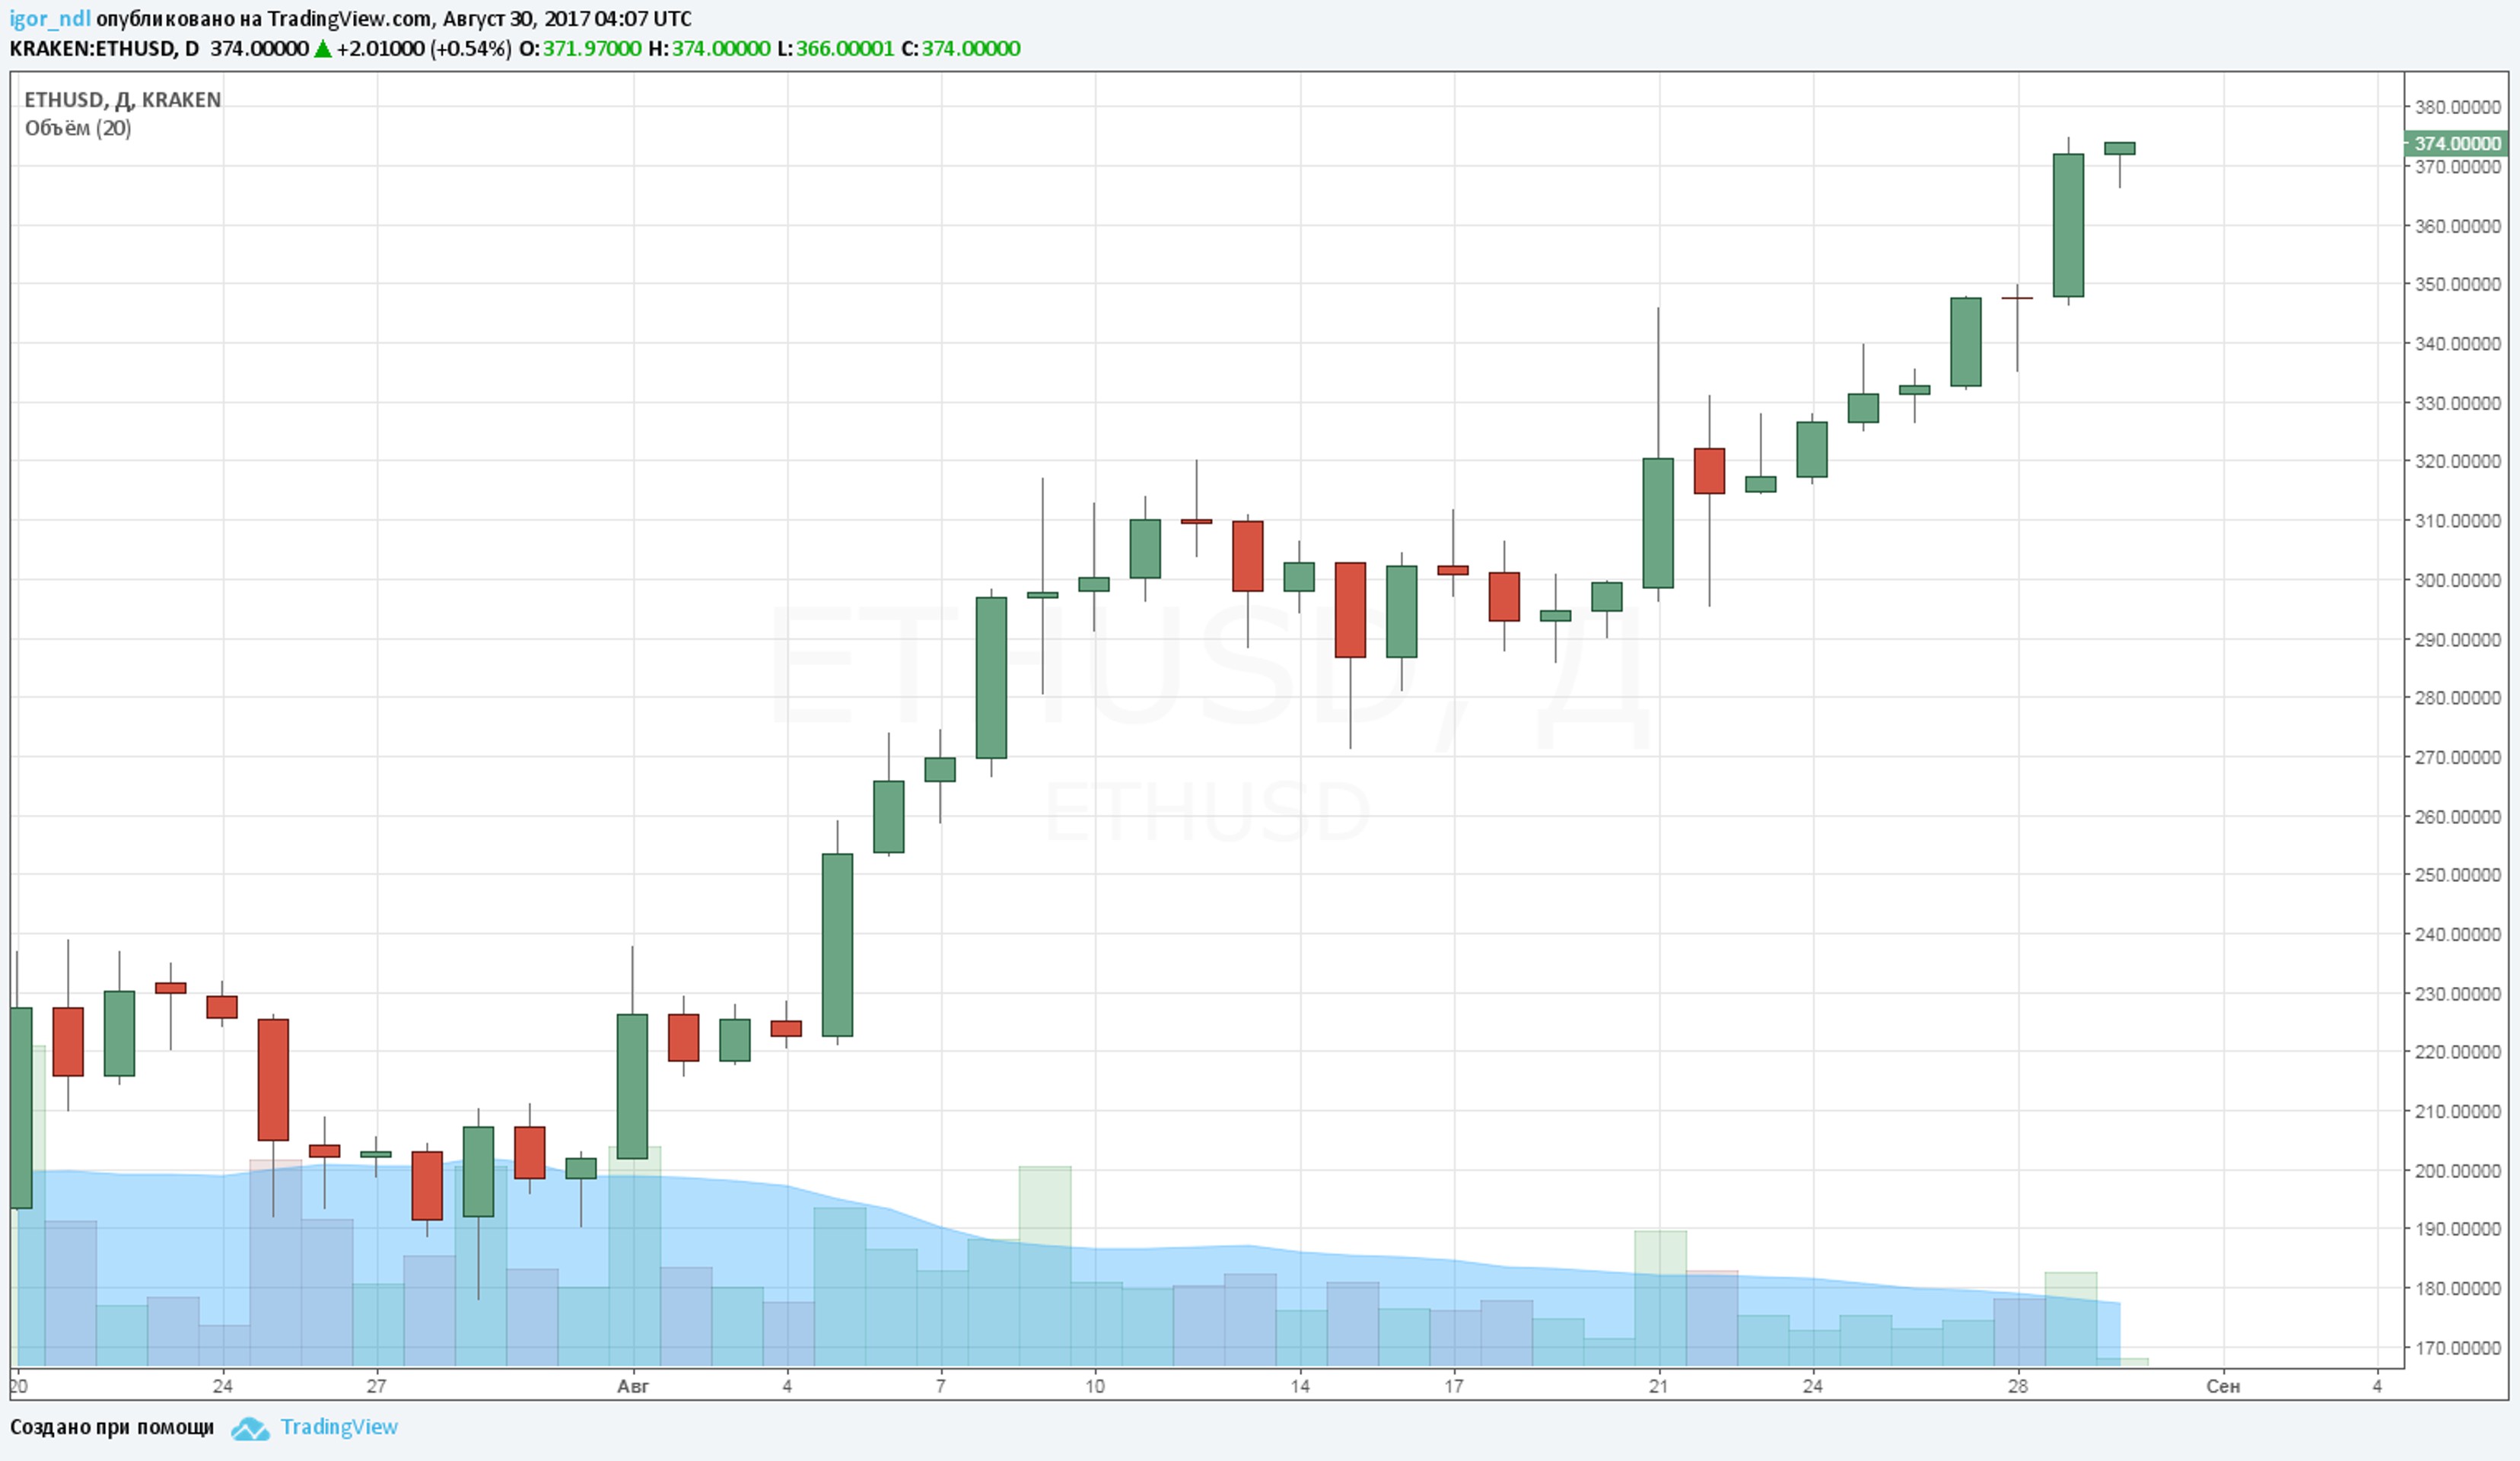Click the tall green candle at August 21
This screenshot has height=1461, width=2520.
(x=1658, y=523)
